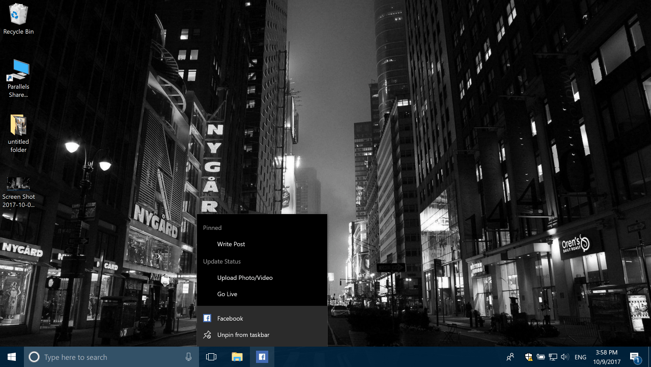Focus the Type here to search box
Image resolution: width=651 pixels, height=367 pixels.
[x=111, y=357]
